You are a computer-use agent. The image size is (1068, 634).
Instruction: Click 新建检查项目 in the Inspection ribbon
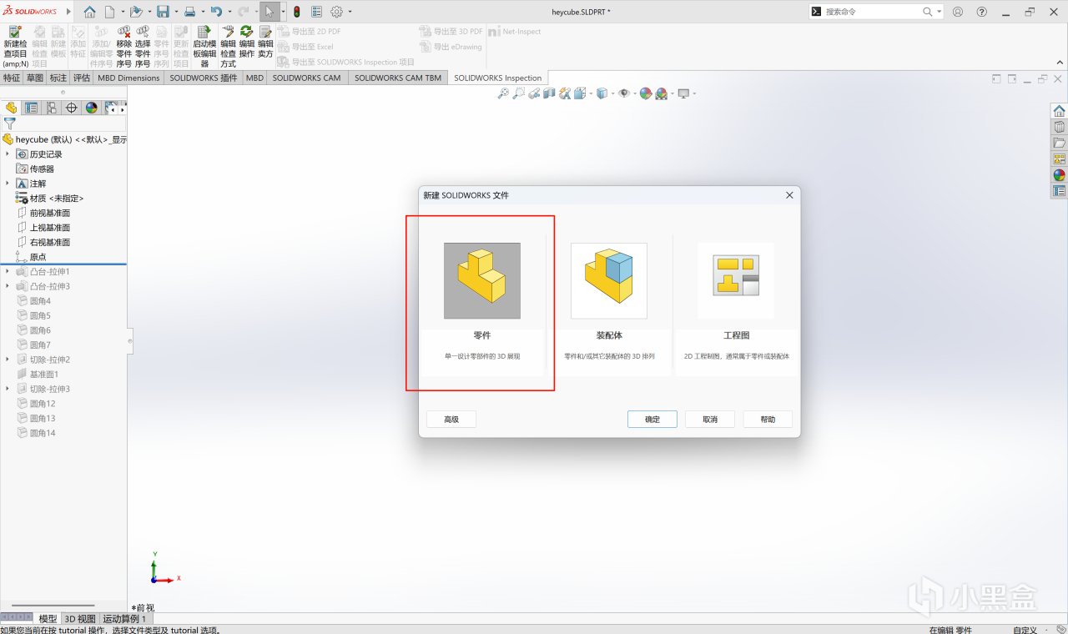[15, 46]
